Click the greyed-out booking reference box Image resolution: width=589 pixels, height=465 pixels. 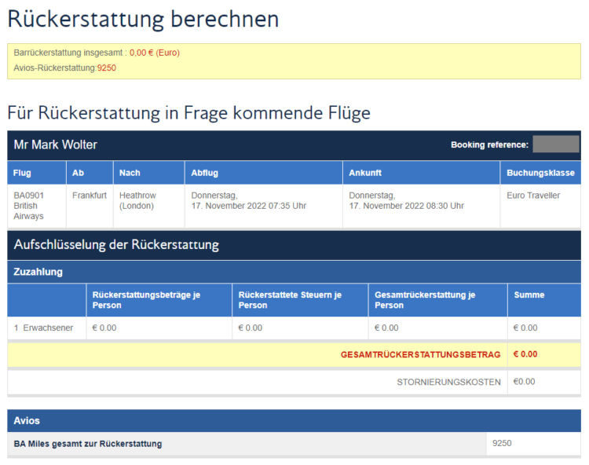click(x=555, y=145)
